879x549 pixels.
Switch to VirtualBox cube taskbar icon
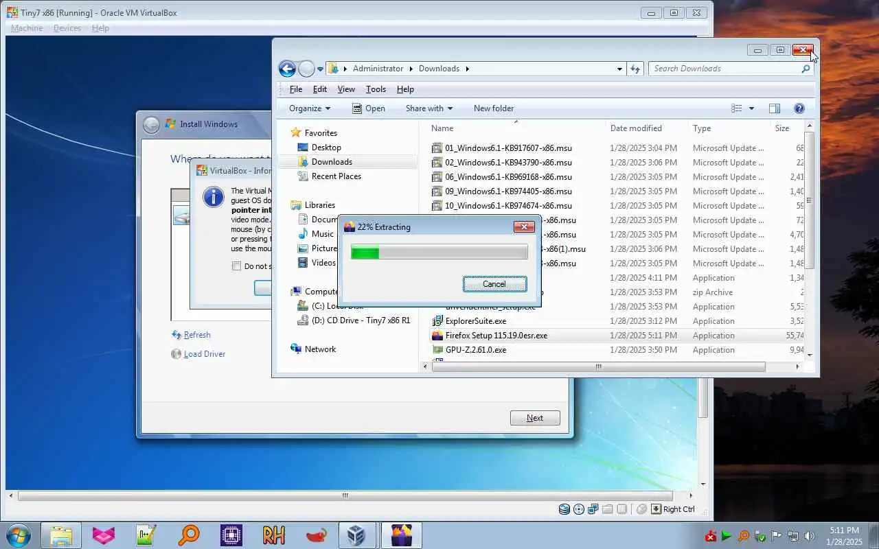pyautogui.click(x=356, y=535)
